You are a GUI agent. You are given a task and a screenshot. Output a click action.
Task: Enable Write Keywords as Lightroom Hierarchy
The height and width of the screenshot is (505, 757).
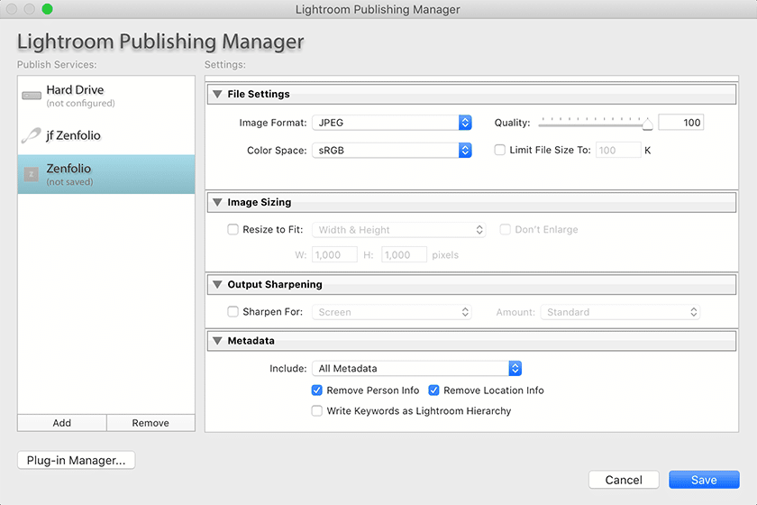coord(316,411)
